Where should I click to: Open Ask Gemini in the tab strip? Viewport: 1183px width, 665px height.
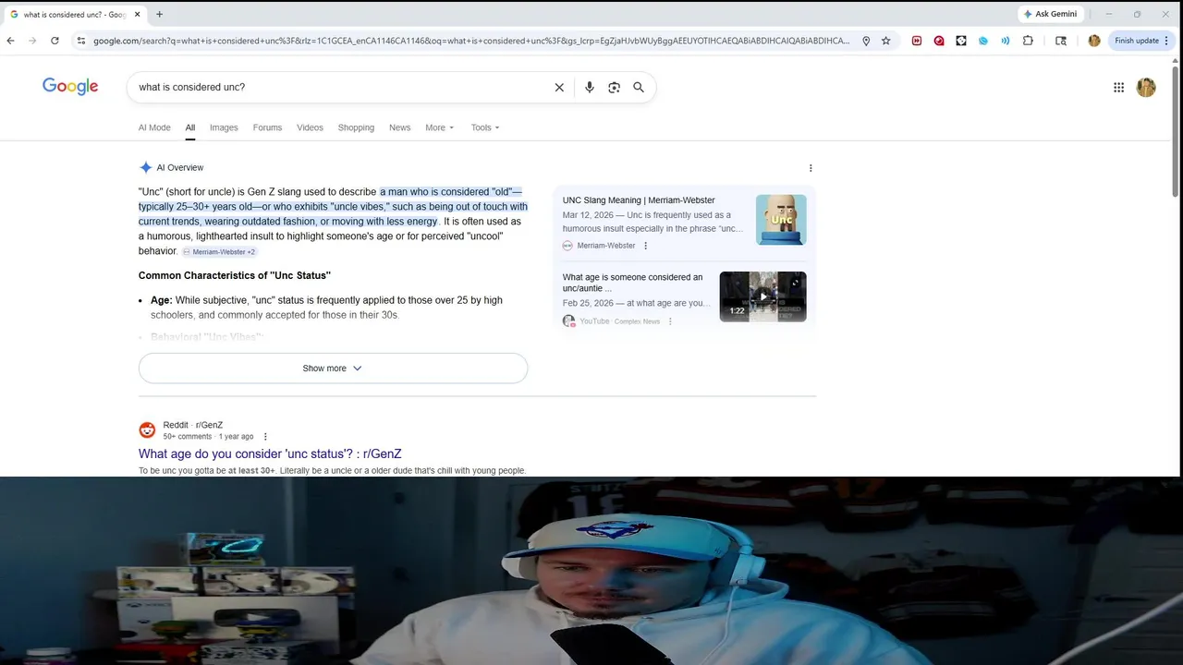1050,14
